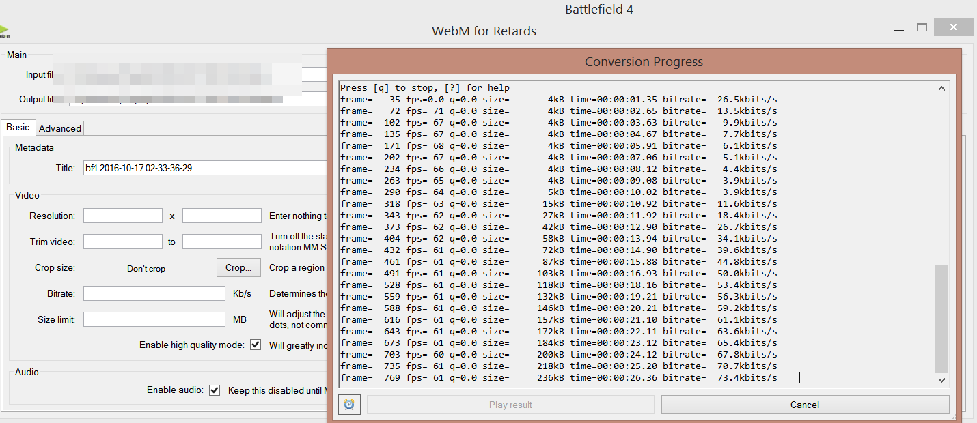Open the Crop... dialog
Image resolution: width=977 pixels, height=423 pixels.
coord(238,267)
